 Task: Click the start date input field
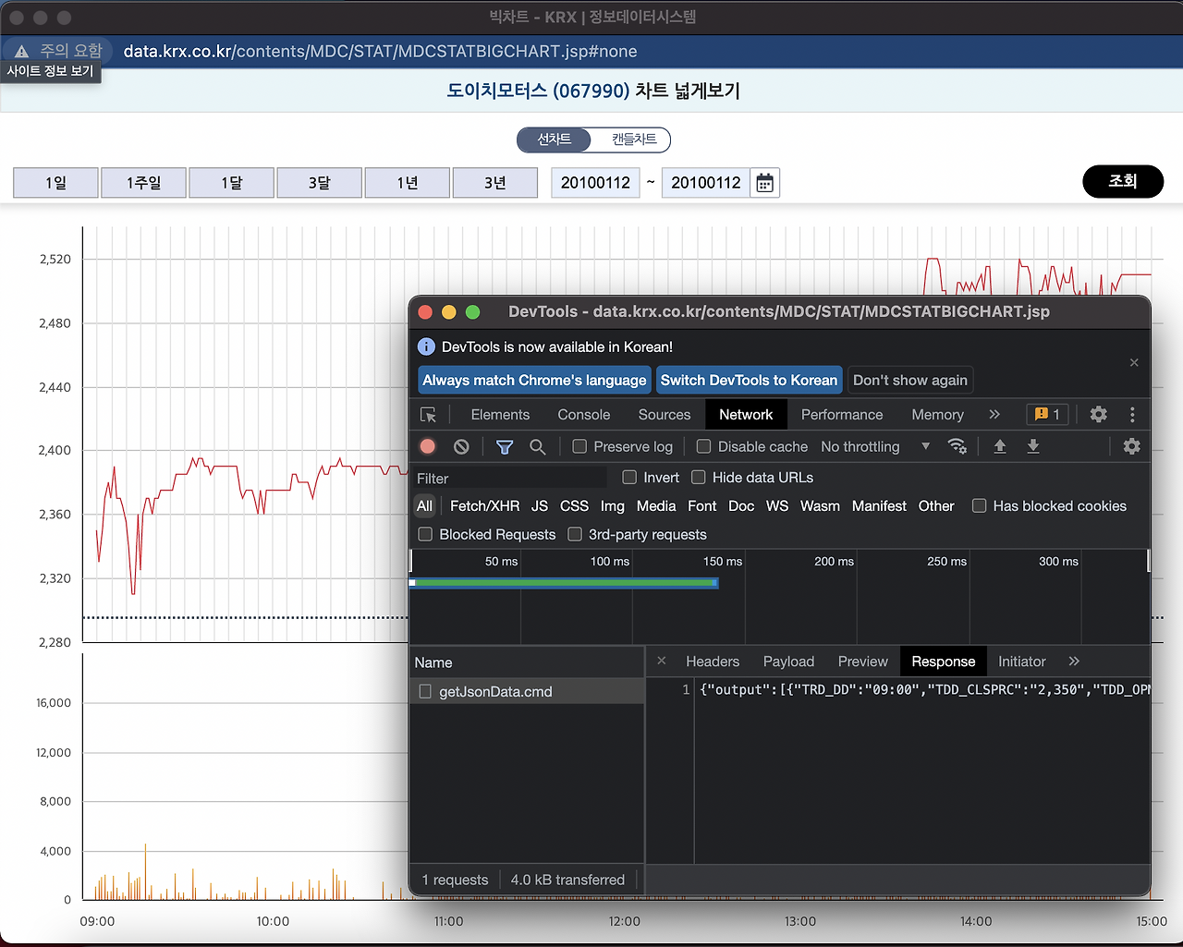[595, 183]
